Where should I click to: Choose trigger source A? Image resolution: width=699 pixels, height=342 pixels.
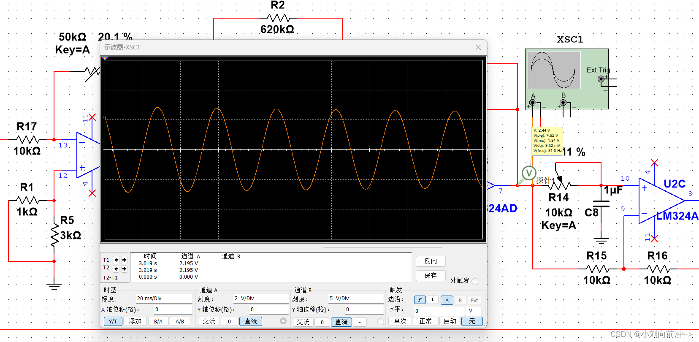pyautogui.click(x=447, y=300)
